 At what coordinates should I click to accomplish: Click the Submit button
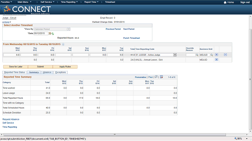[x=40, y=67]
